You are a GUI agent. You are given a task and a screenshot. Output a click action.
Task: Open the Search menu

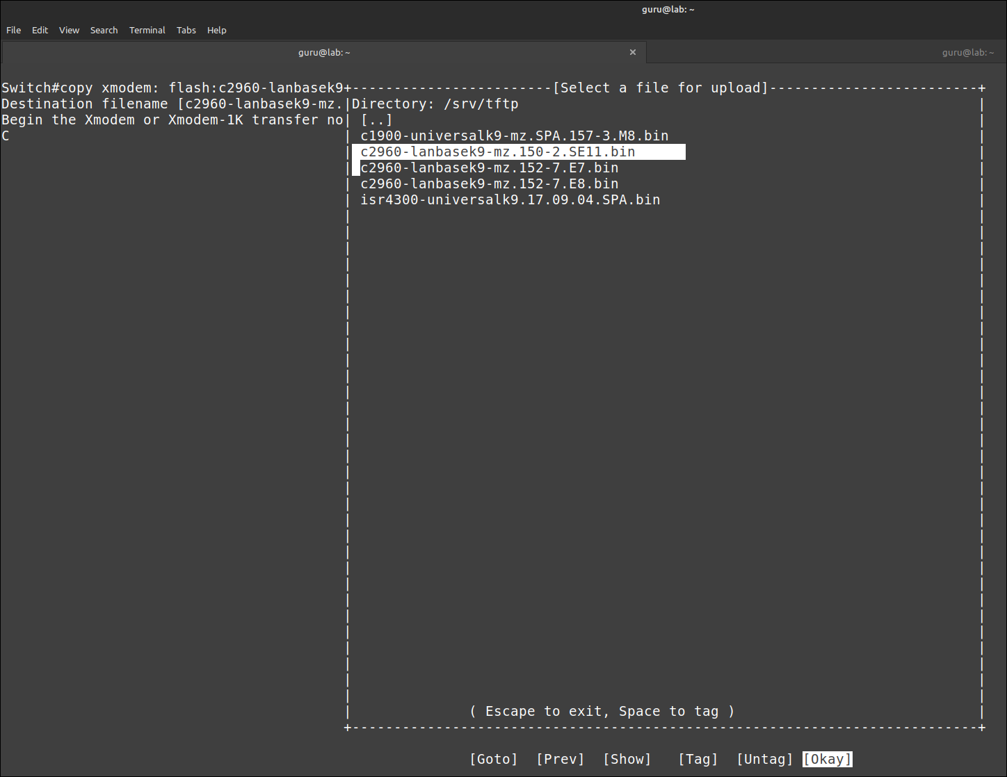(104, 30)
